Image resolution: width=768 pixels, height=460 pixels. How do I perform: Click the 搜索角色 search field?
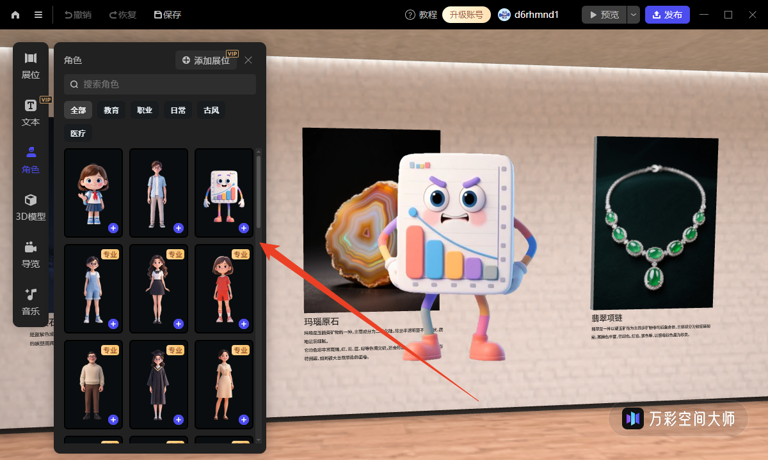pyautogui.click(x=160, y=84)
